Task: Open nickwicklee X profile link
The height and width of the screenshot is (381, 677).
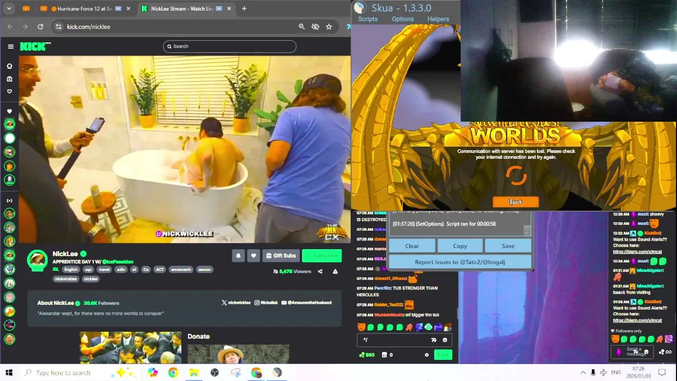Action: coord(236,303)
